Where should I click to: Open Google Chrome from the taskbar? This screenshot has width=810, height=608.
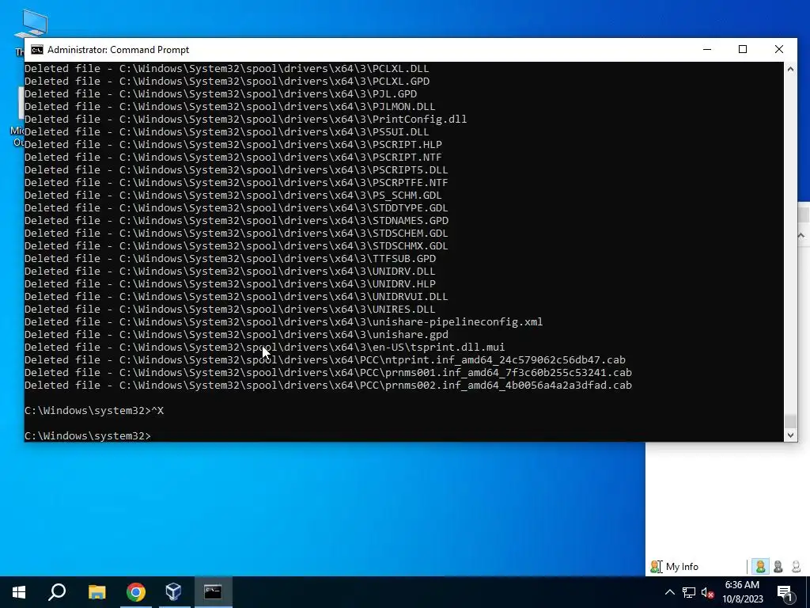(x=136, y=592)
